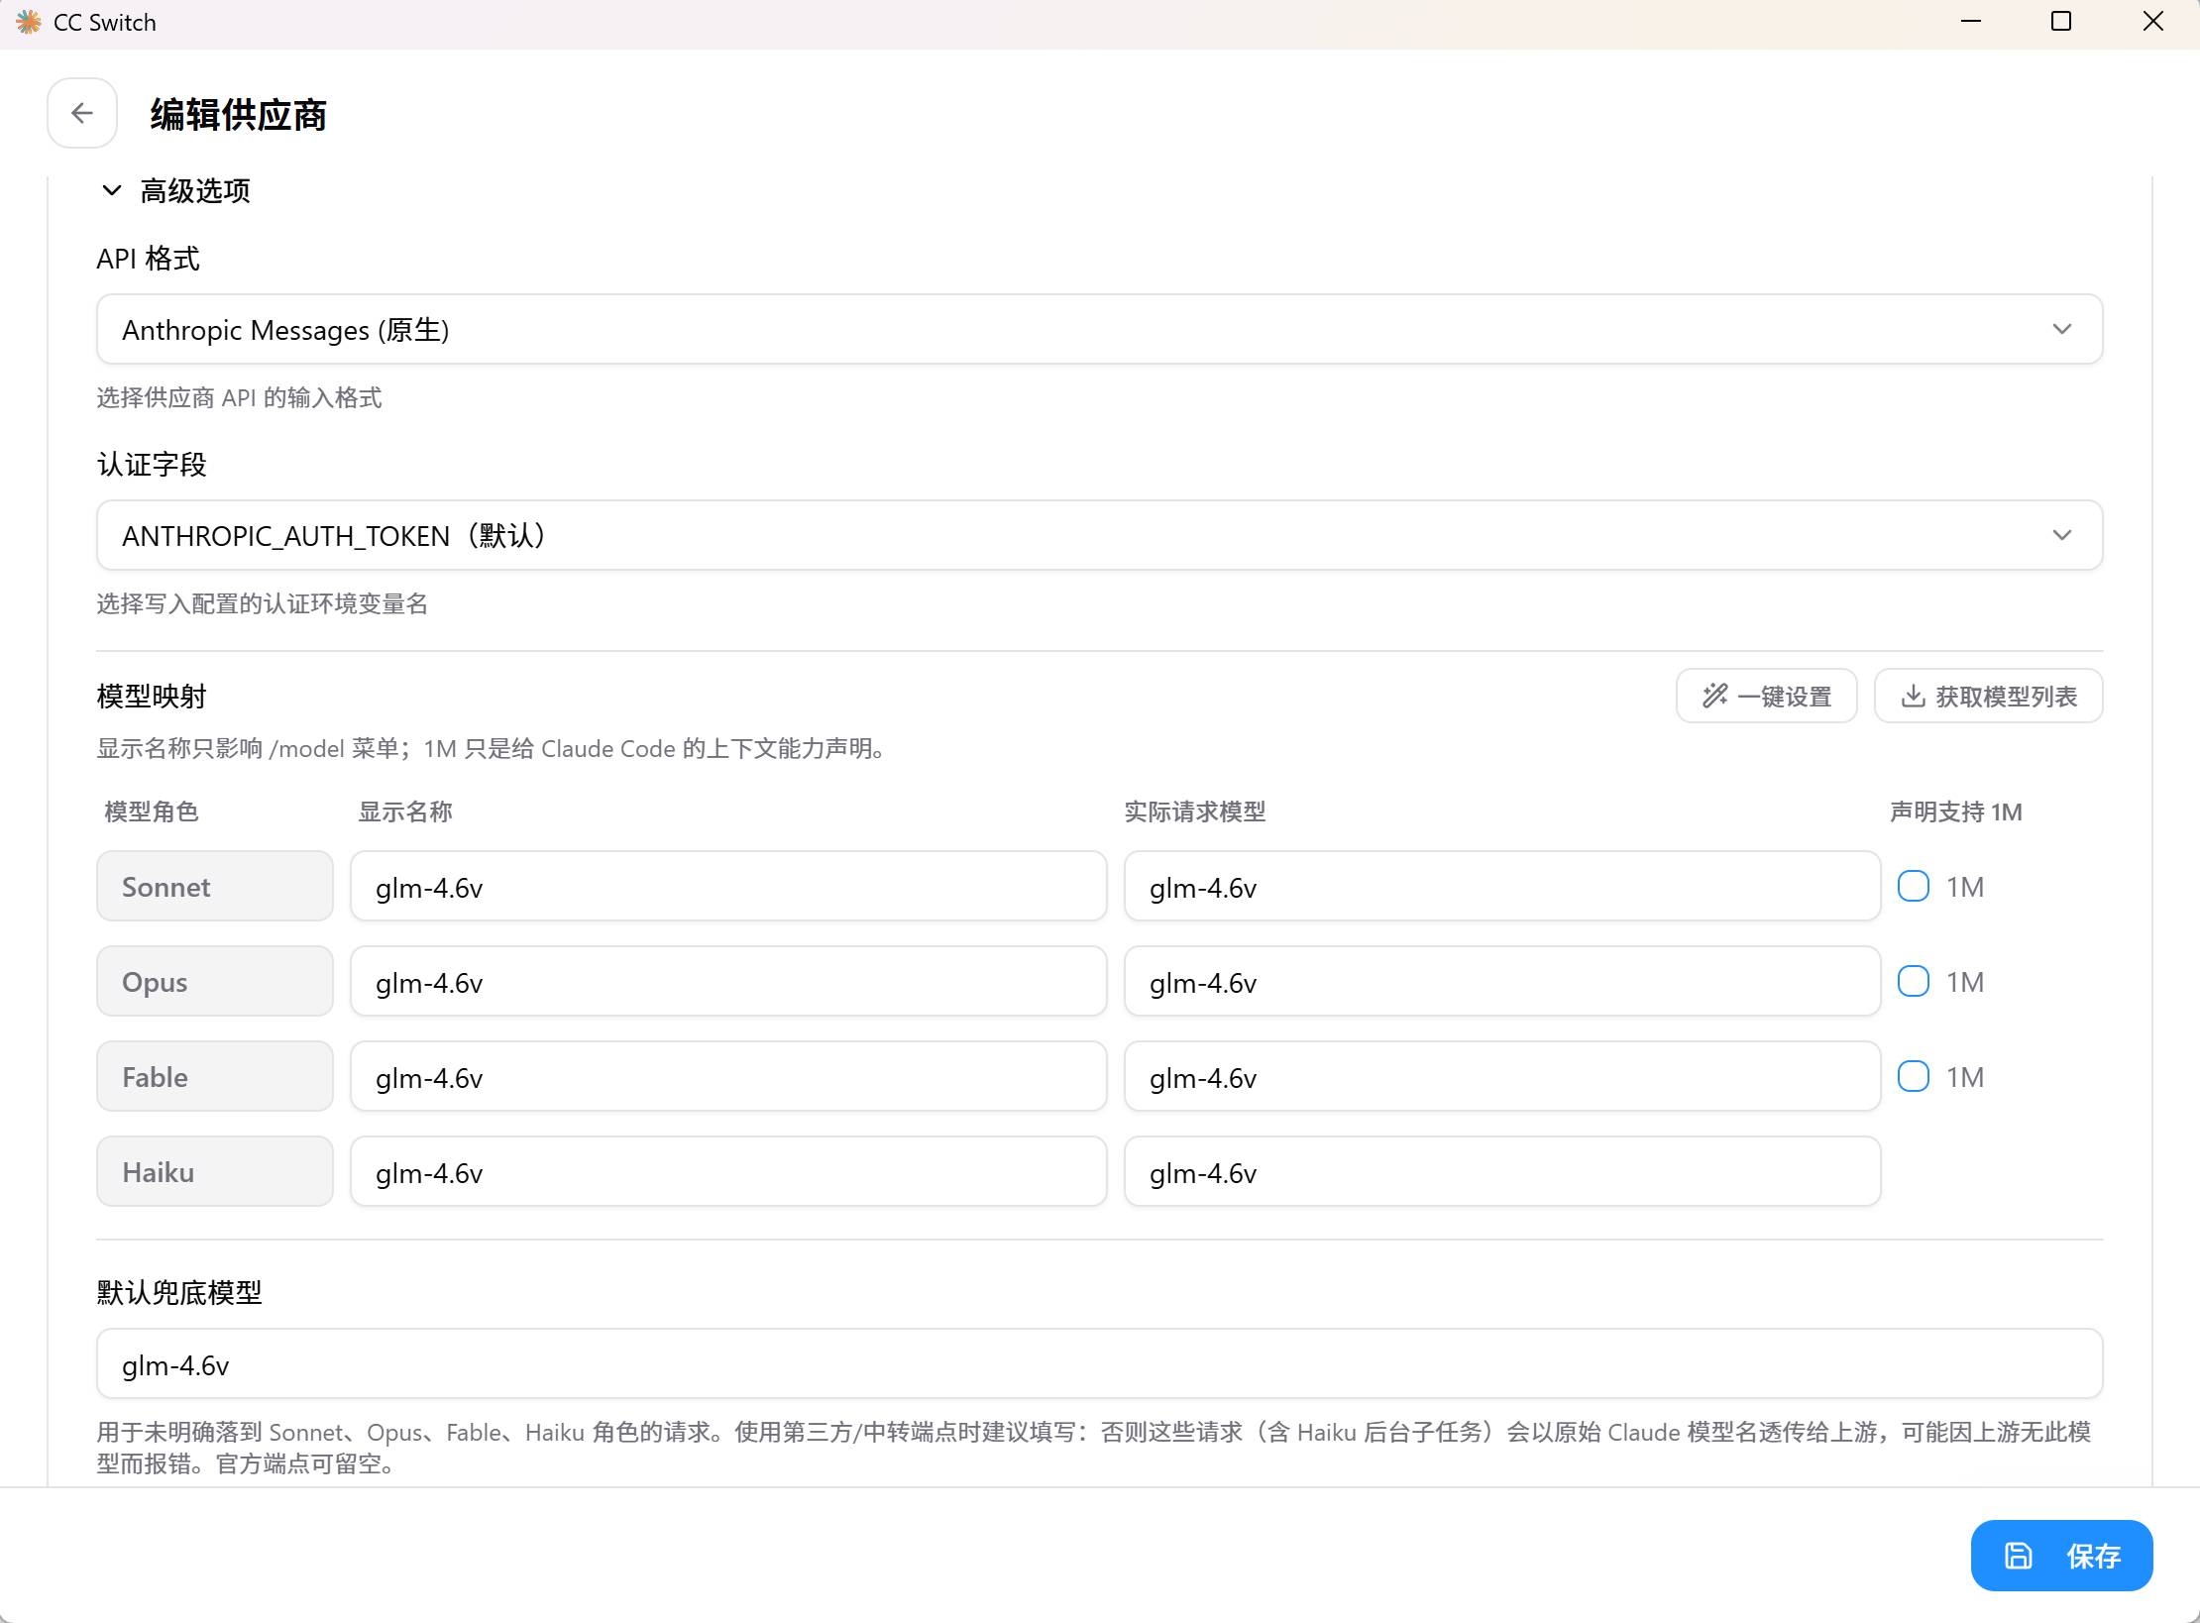Maximize the CC Switch window
Image resolution: width=2200 pixels, height=1623 pixels.
(x=2061, y=22)
